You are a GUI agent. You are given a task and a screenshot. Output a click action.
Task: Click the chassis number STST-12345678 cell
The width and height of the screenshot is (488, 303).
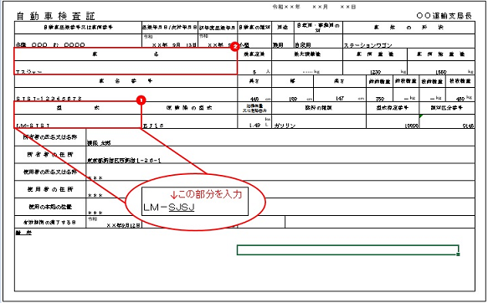point(126,95)
